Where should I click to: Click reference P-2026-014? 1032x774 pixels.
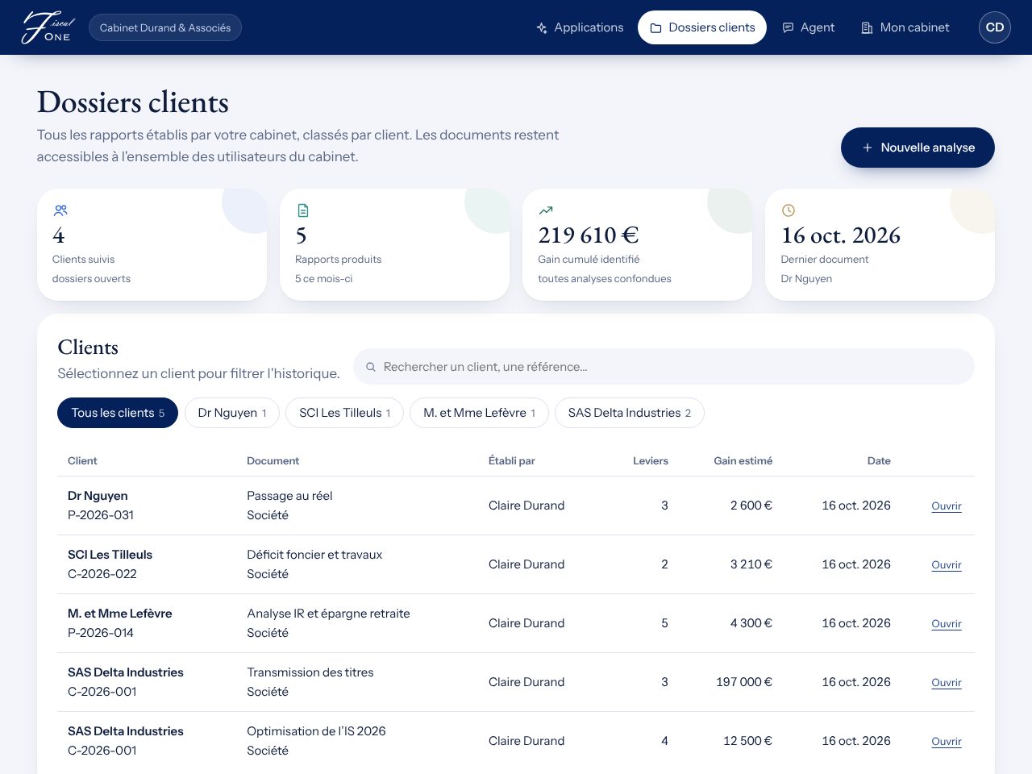[101, 633]
